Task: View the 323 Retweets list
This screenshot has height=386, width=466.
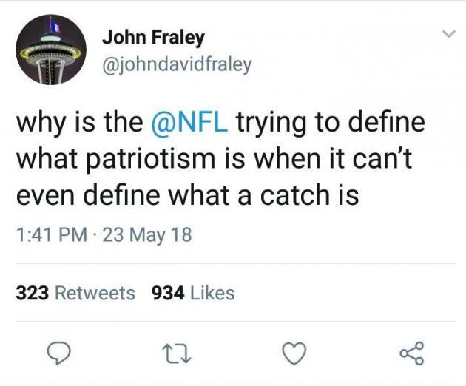Action: click(x=75, y=293)
